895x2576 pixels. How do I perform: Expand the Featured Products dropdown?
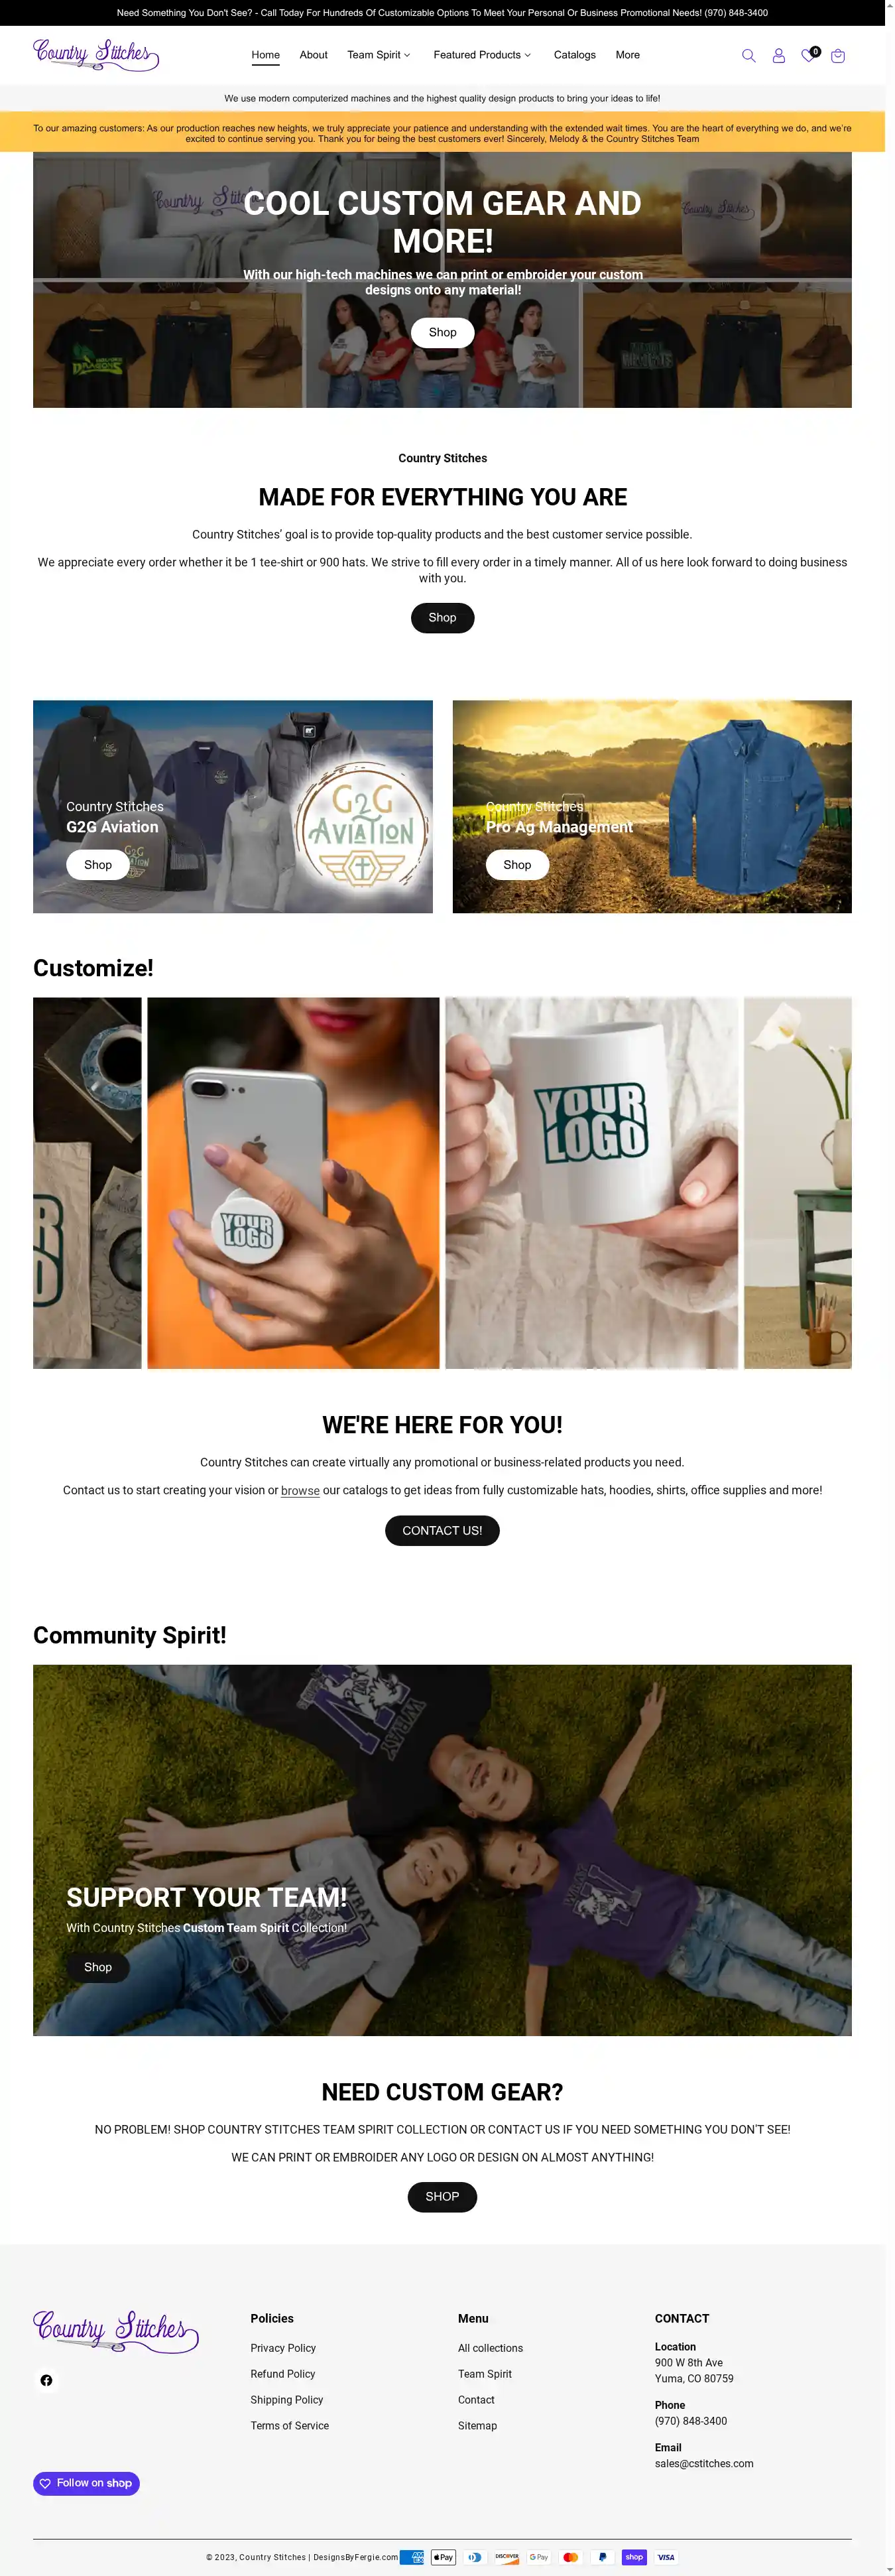pyautogui.click(x=482, y=55)
